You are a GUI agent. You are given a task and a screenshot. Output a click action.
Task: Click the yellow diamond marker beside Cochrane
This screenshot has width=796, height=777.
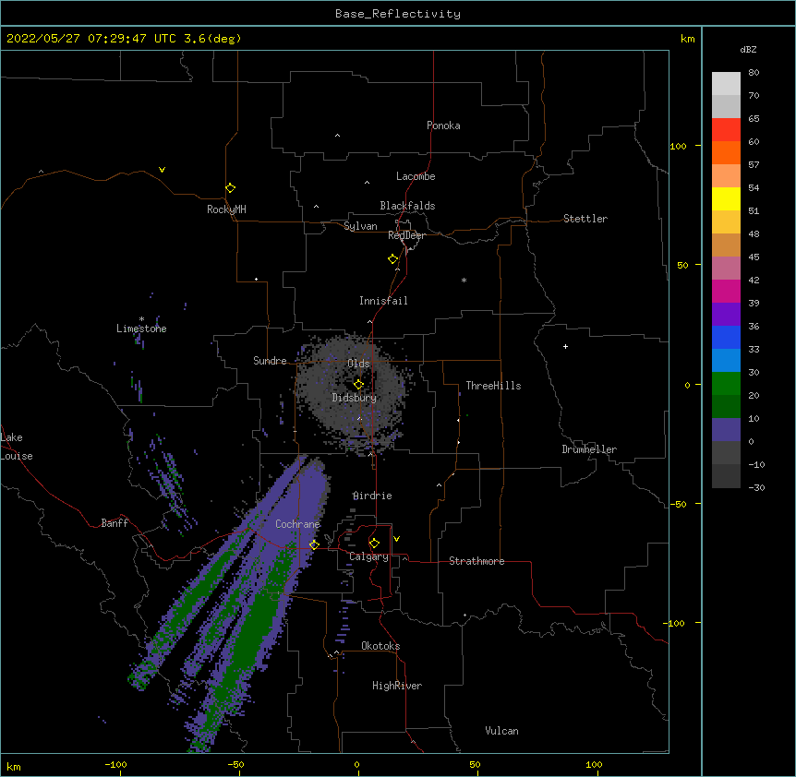click(314, 545)
